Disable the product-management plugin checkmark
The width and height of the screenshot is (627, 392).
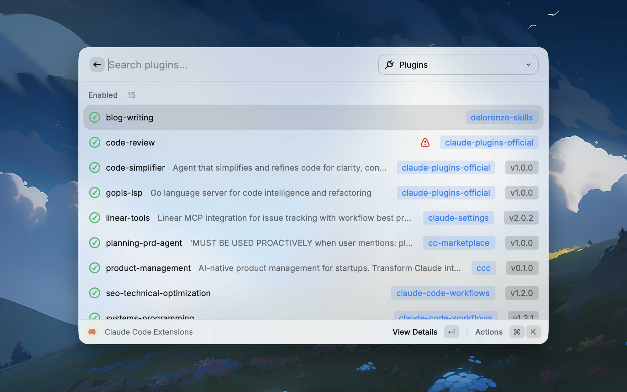click(94, 268)
